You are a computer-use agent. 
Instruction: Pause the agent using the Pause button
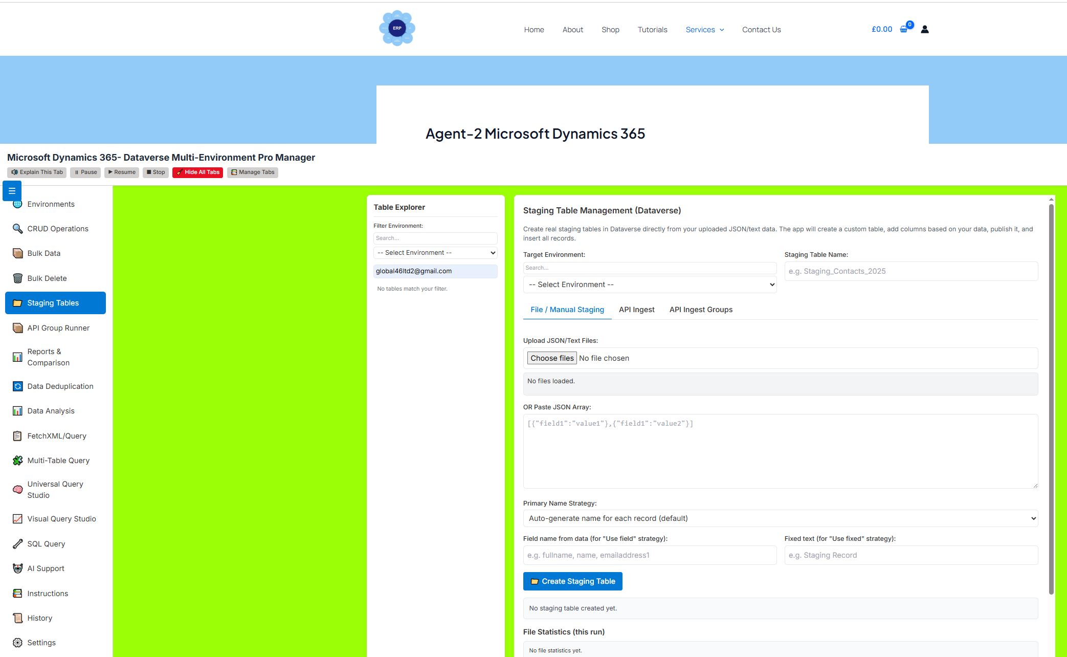coord(85,172)
